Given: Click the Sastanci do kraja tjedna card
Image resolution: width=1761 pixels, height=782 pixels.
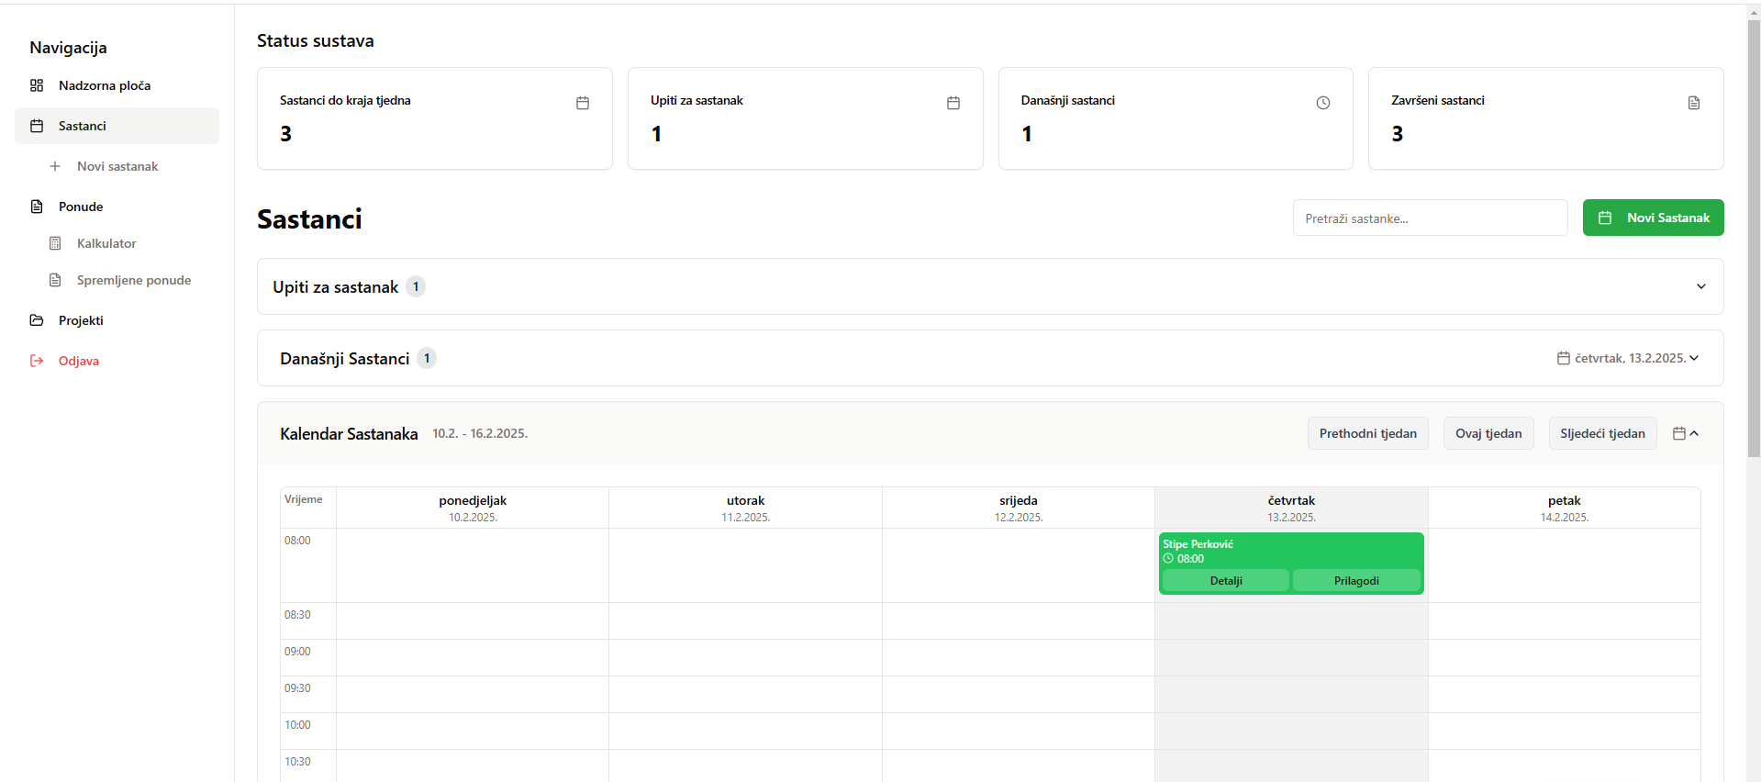Looking at the screenshot, I should tap(435, 118).
